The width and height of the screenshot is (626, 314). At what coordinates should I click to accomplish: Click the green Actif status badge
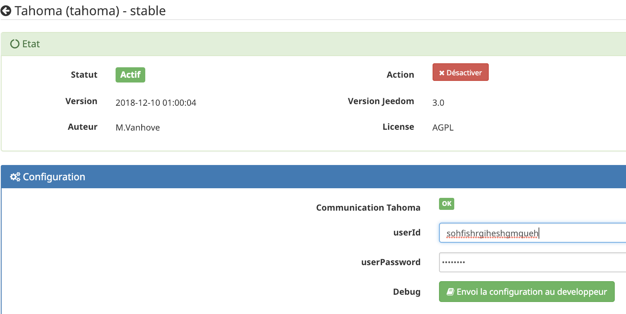click(130, 75)
